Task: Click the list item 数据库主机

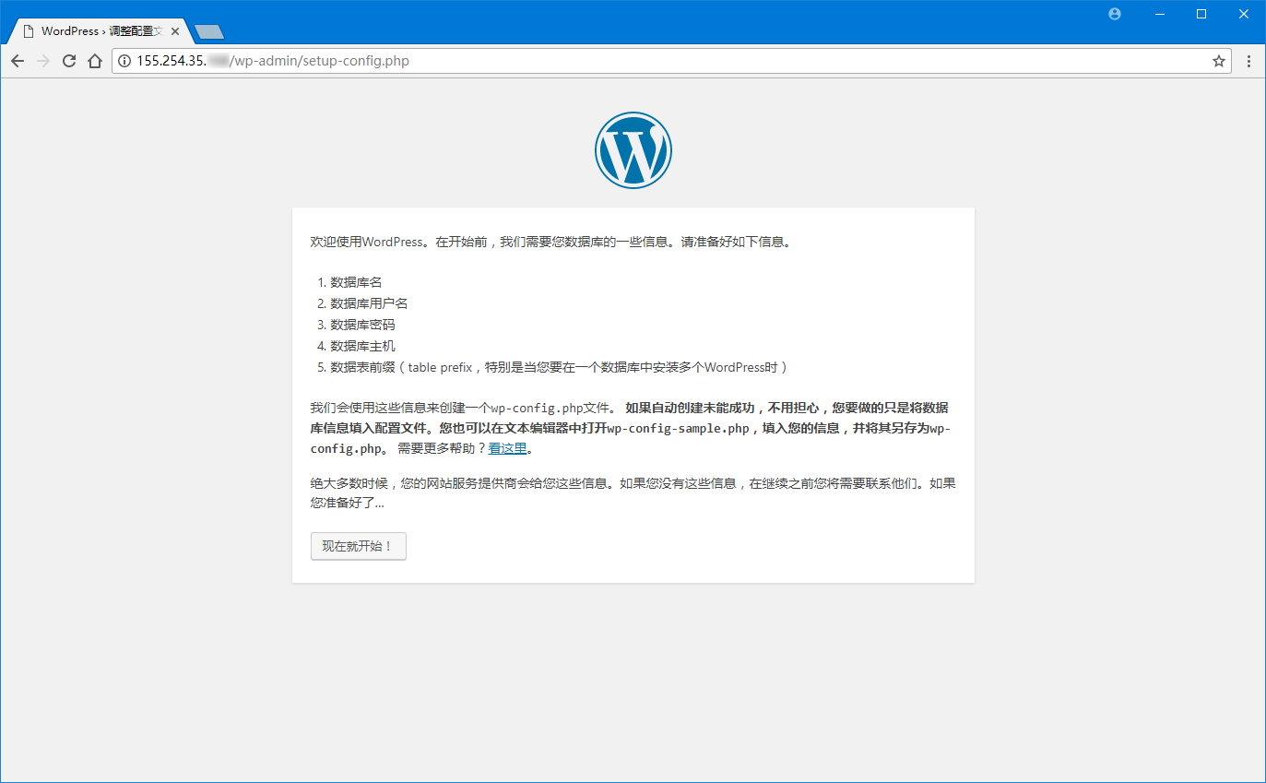Action: [x=362, y=346]
